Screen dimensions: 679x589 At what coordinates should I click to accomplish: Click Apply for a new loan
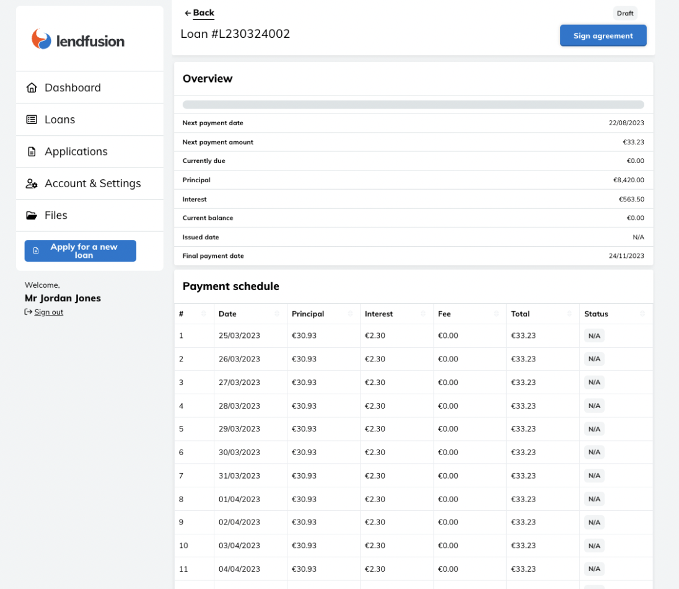(81, 250)
